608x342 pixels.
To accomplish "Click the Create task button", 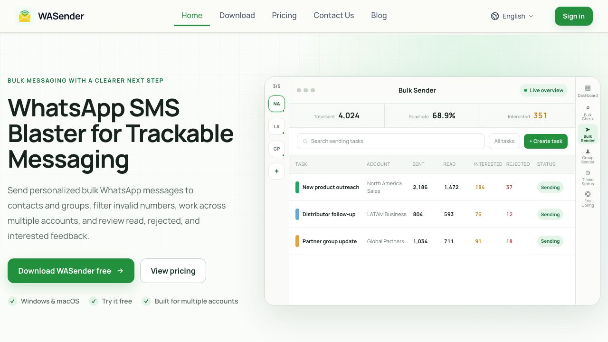I will pos(546,141).
